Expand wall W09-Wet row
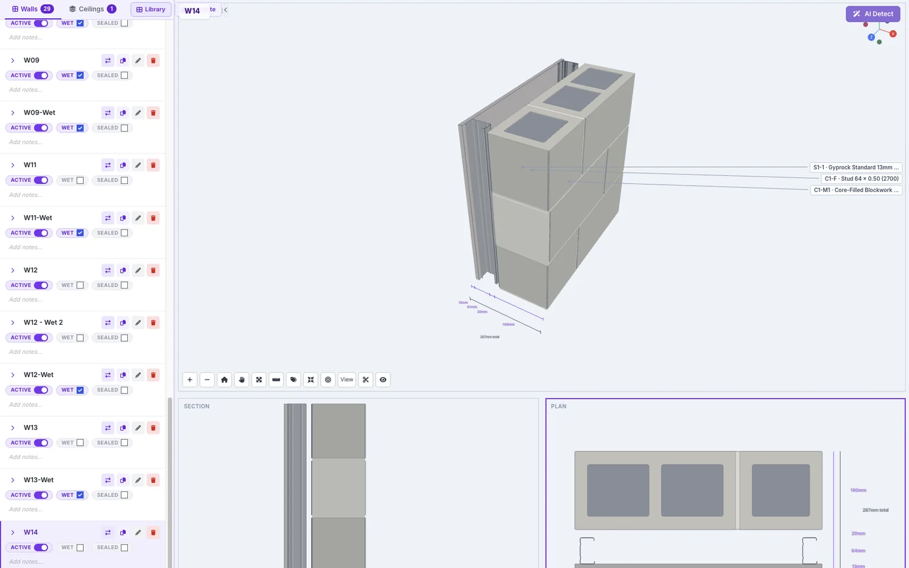The height and width of the screenshot is (568, 909). pyautogui.click(x=12, y=112)
